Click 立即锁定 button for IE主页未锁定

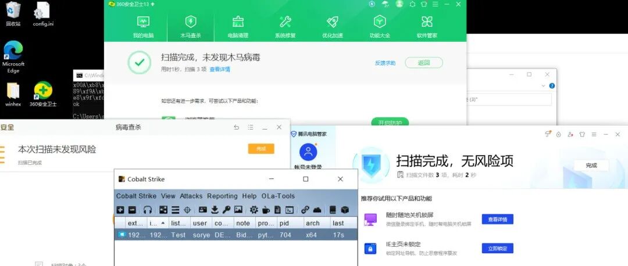497,249
